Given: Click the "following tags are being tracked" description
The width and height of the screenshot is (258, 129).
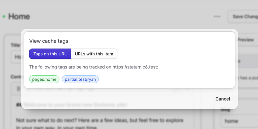Looking at the screenshot, I should coord(71,67).
